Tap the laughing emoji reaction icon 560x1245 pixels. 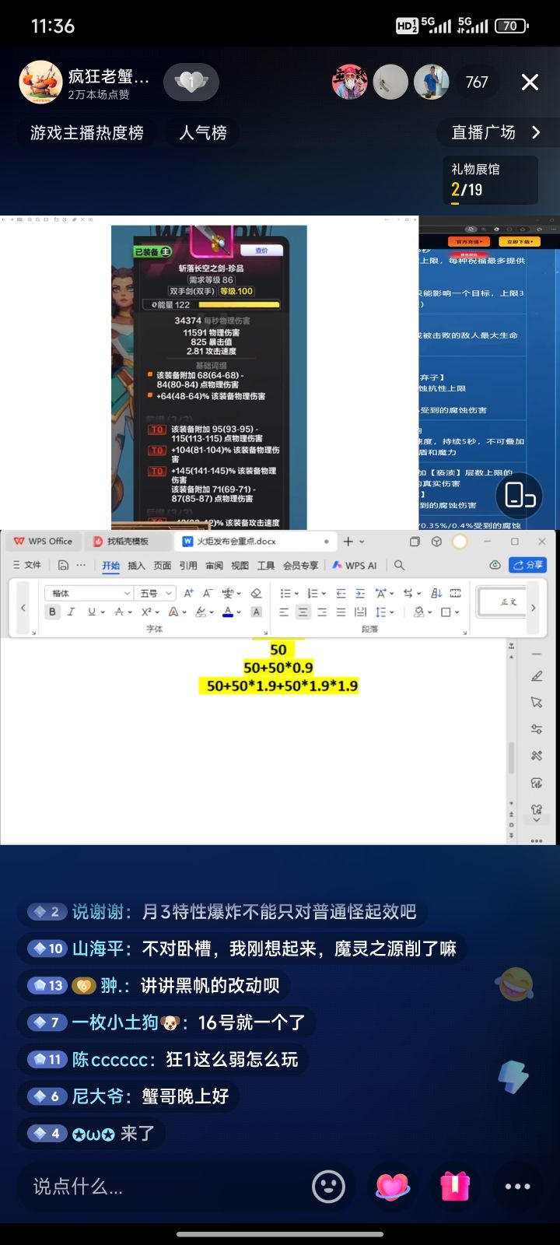[515, 984]
